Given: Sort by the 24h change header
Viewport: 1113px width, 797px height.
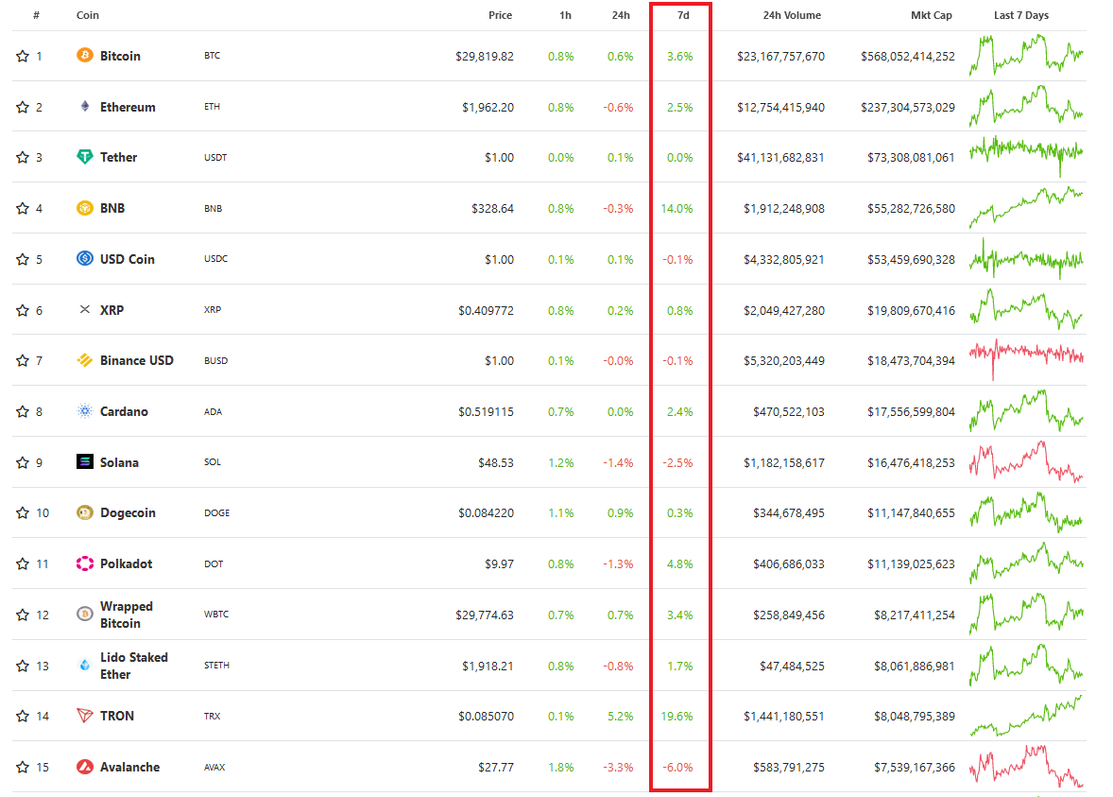Looking at the screenshot, I should [621, 15].
